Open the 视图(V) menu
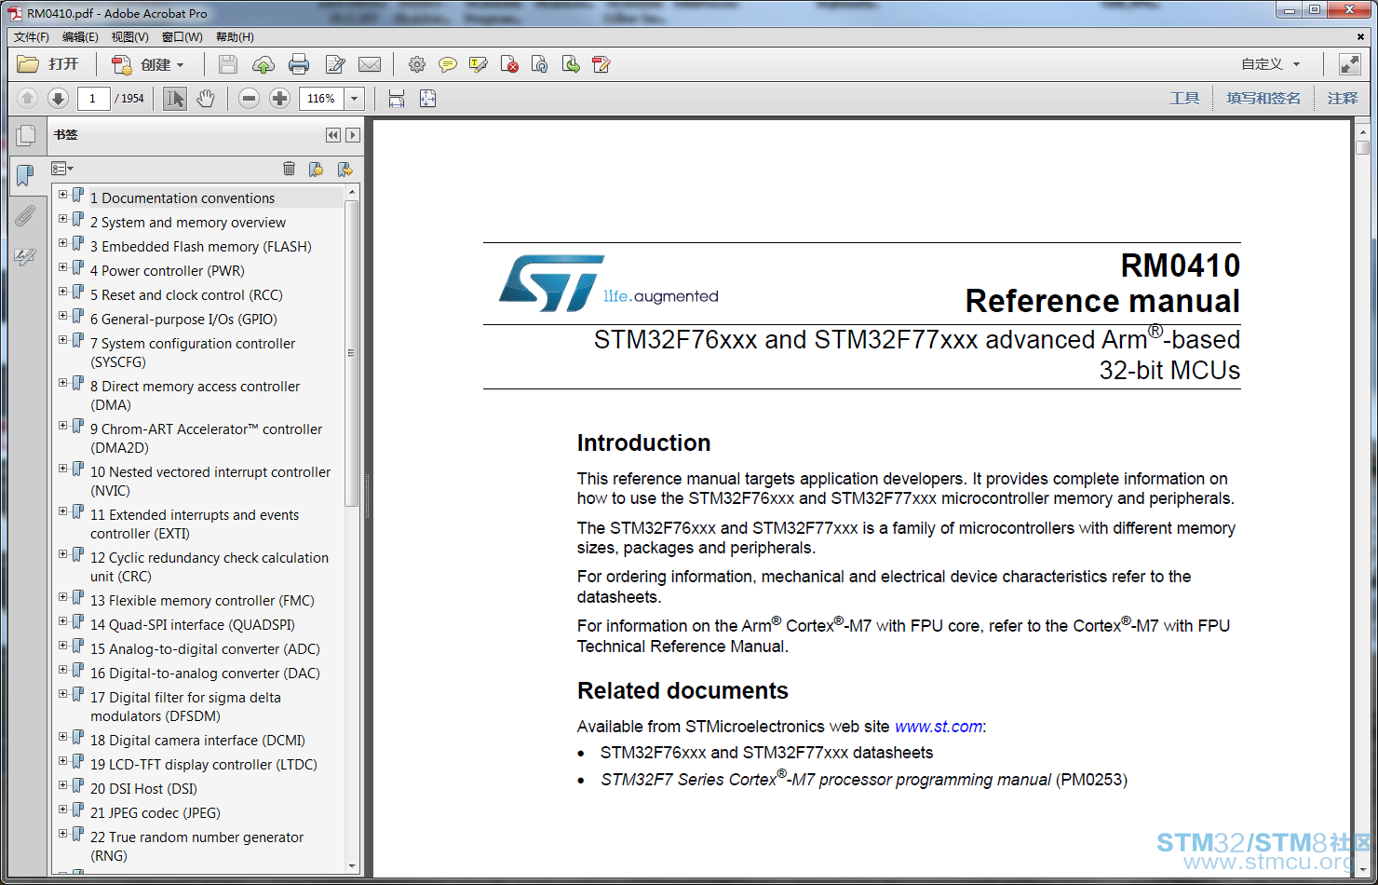 coord(129,37)
